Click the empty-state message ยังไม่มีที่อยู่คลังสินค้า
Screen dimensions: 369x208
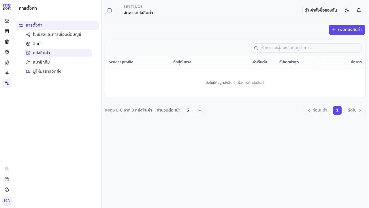tap(235, 83)
